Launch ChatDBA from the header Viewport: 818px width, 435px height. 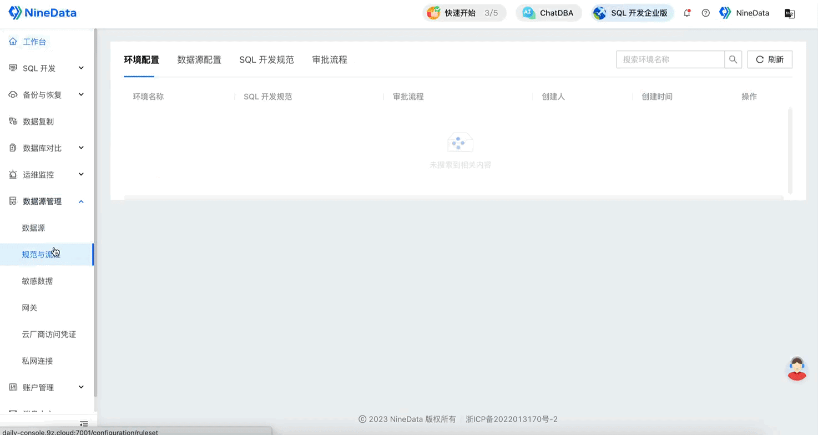549,13
